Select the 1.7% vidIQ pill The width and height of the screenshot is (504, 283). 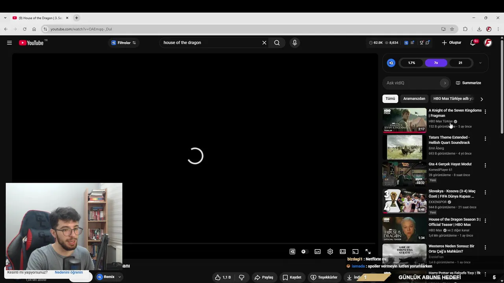pyautogui.click(x=411, y=63)
